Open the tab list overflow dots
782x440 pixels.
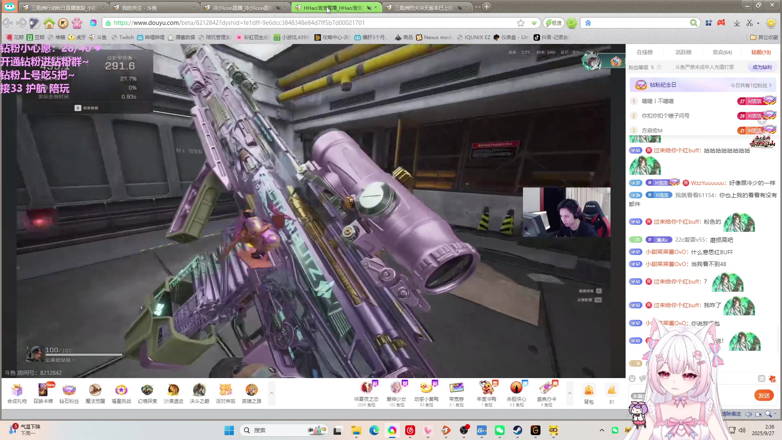click(477, 7)
